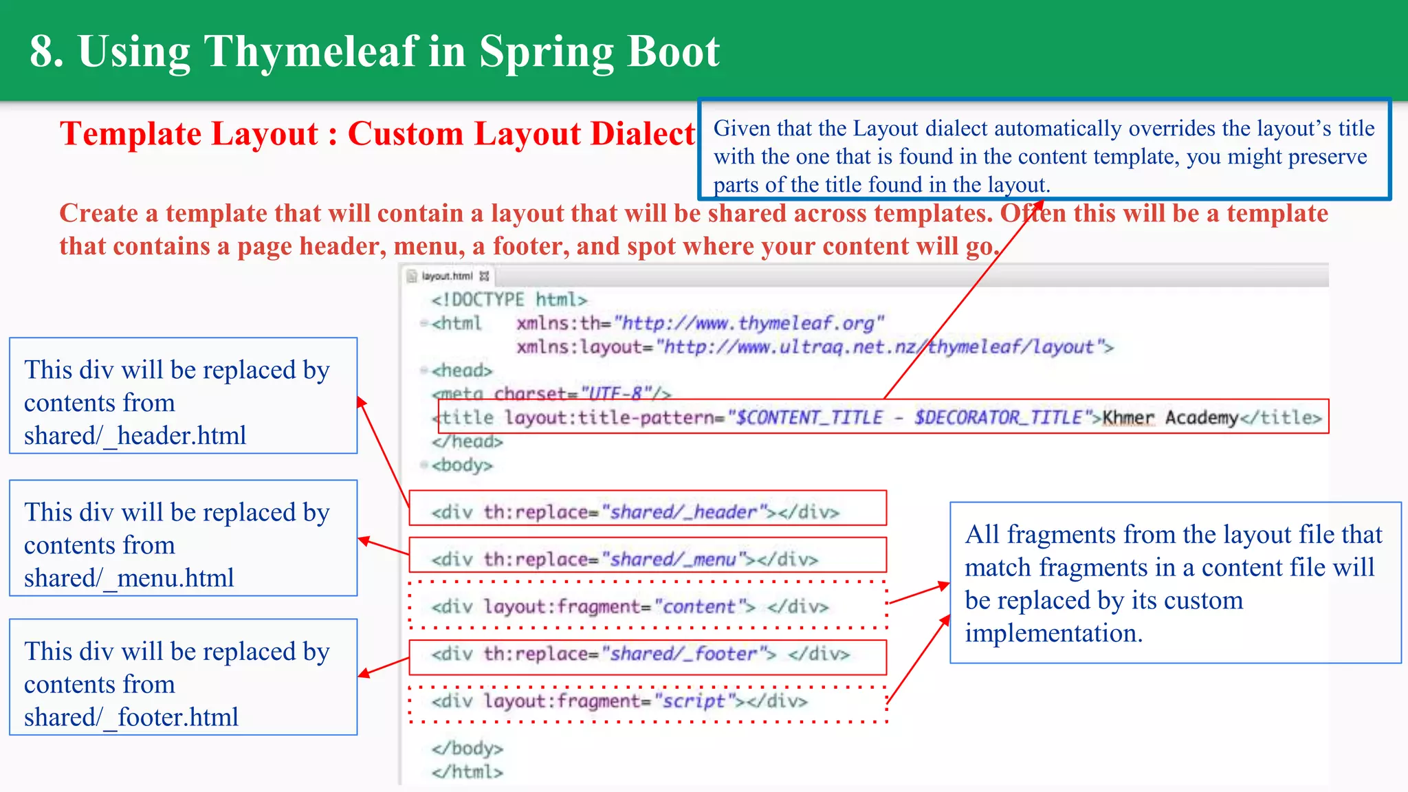Screen dimensions: 1408x792
Task: Click the Layout dialect title note box
Action: point(1044,150)
